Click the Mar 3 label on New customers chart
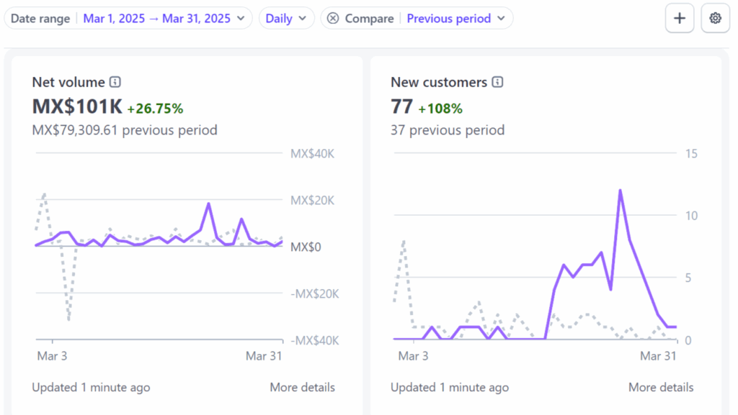This screenshot has width=738, height=415. pos(413,356)
